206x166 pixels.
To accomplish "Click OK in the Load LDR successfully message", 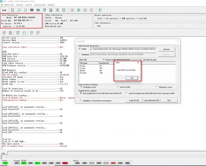I will pyautogui.click(x=131, y=78).
